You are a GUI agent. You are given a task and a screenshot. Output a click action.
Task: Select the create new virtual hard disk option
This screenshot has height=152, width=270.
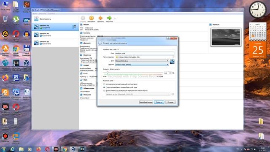[104, 87]
